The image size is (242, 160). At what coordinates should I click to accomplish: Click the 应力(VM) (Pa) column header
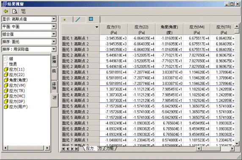[x=197, y=29]
